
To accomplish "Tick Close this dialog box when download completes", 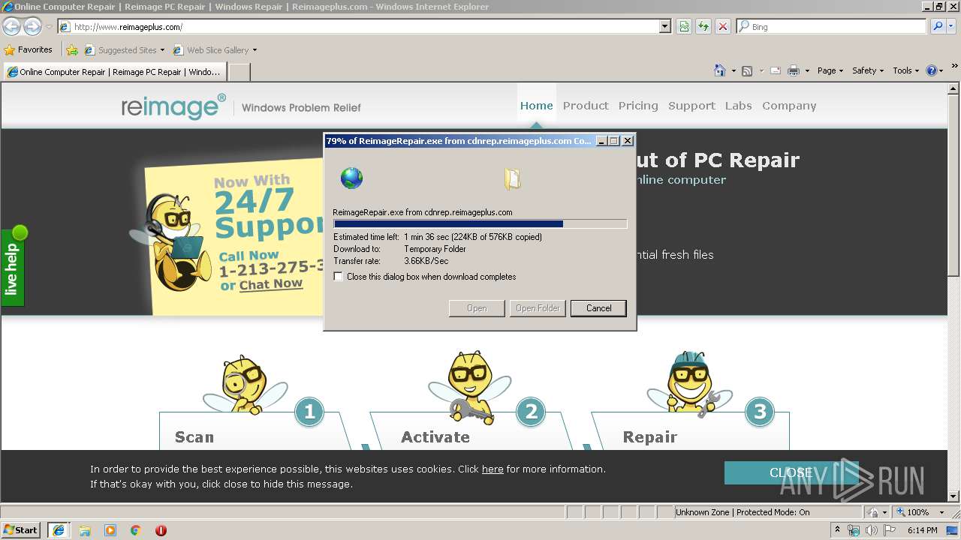I will [x=339, y=277].
